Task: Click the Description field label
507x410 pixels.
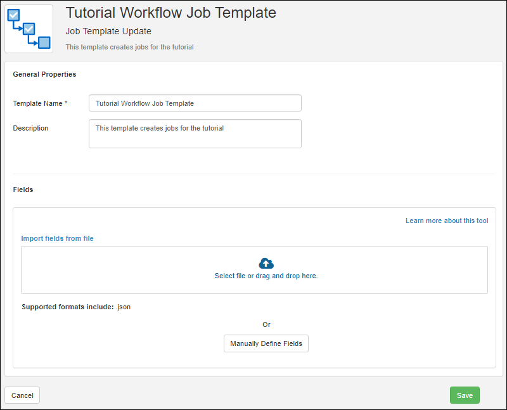Action: coord(30,128)
